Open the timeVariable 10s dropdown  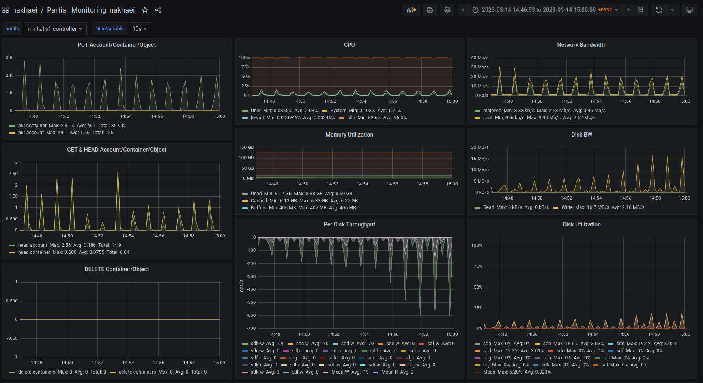point(140,29)
